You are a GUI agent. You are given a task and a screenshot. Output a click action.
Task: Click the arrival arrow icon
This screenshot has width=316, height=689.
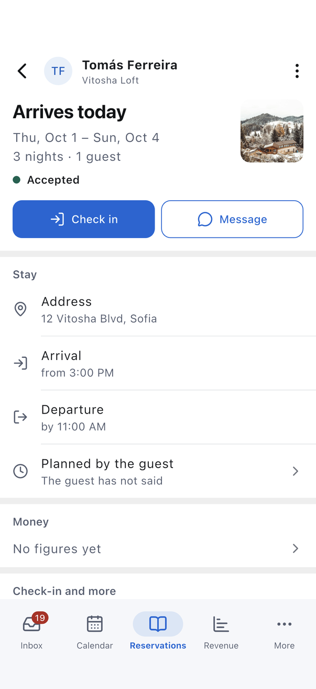[20, 363]
